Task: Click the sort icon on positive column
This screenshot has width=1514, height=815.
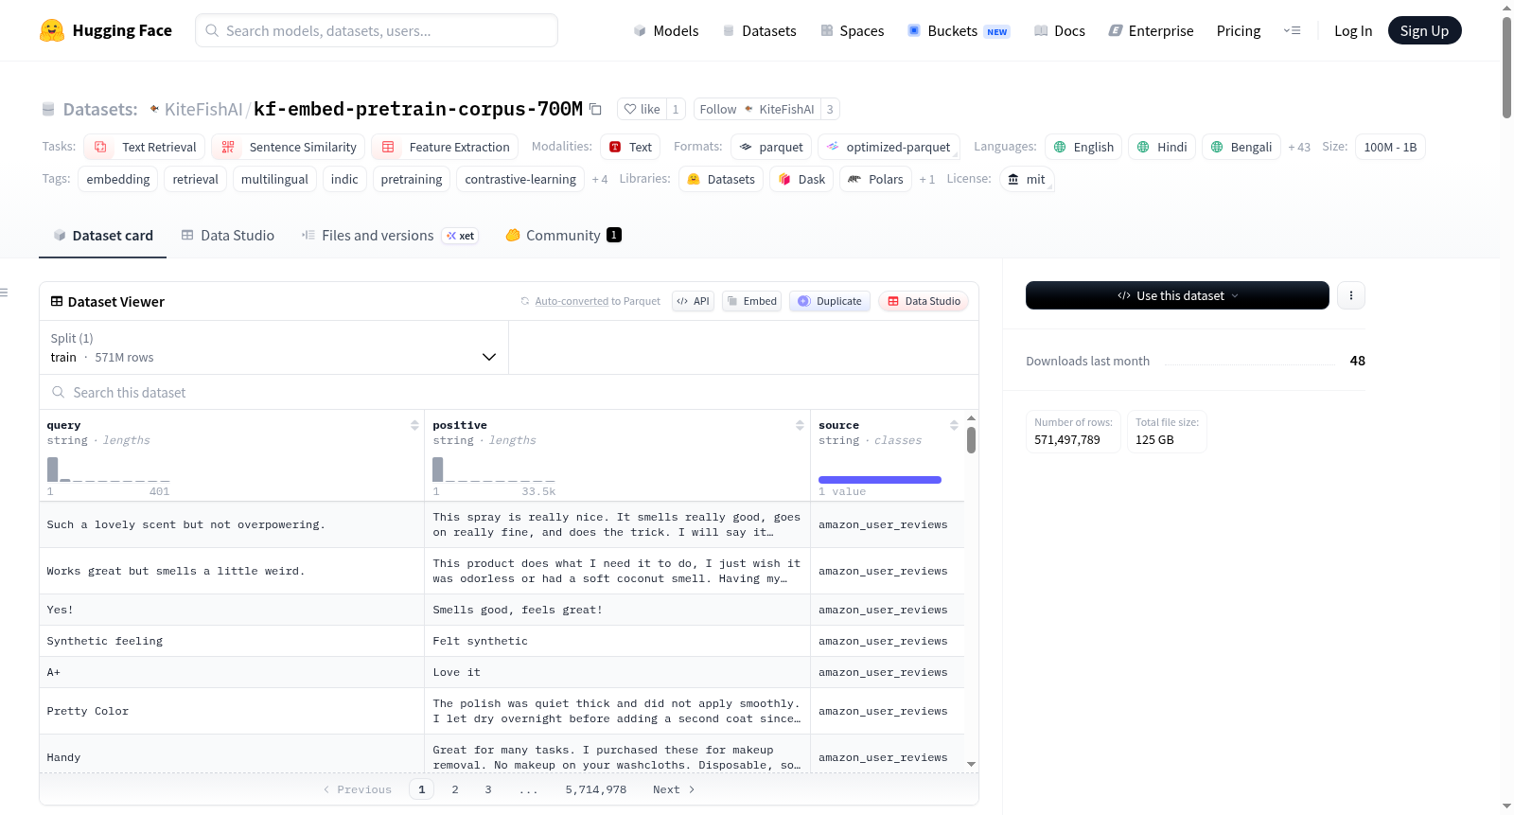Action: click(x=800, y=425)
